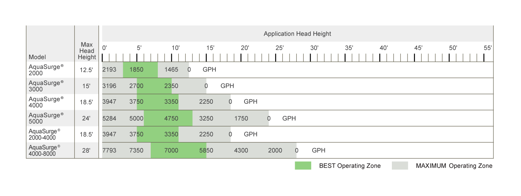Image resolution: width=521 pixels, height=196 pixels.
Task: Click the 40' scale label
Action: point(384,48)
